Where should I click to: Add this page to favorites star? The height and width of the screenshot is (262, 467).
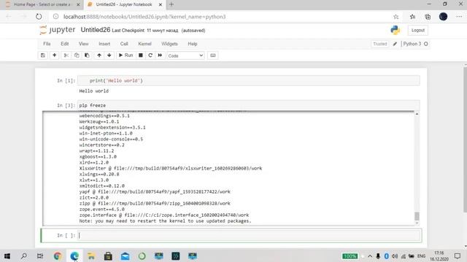point(395,17)
